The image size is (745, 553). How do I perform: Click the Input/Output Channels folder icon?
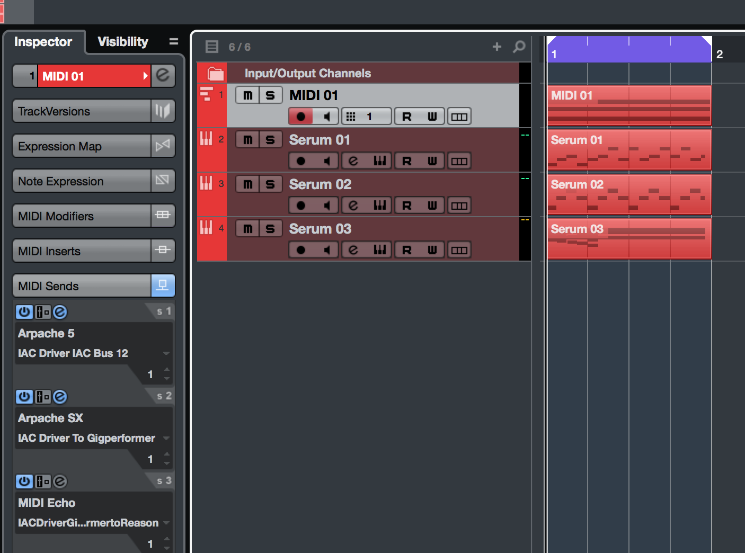tap(216, 73)
